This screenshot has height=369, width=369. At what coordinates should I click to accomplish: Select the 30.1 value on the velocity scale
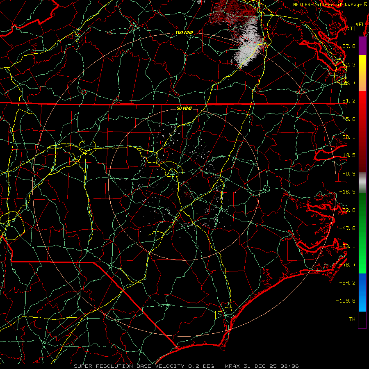click(x=349, y=137)
